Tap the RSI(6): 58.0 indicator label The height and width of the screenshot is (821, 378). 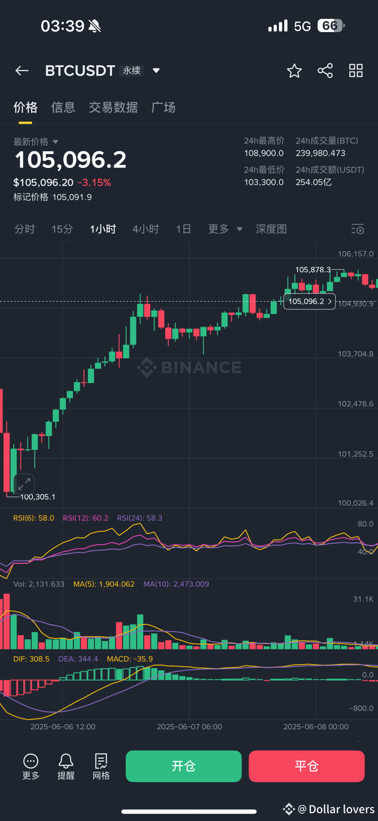[34, 518]
